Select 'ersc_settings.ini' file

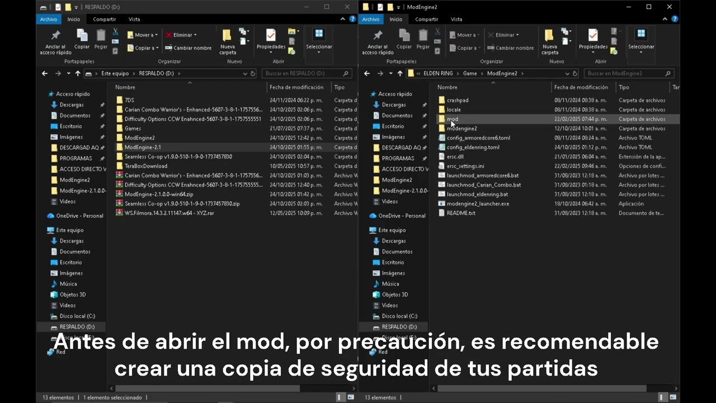click(x=465, y=166)
